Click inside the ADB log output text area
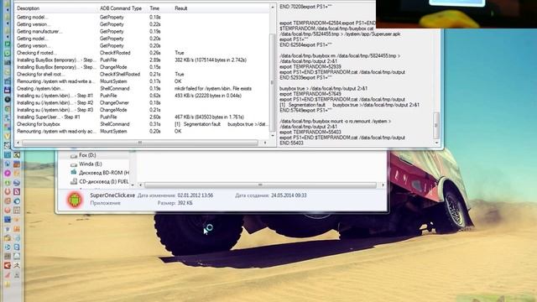537x302 pixels. pos(355,75)
